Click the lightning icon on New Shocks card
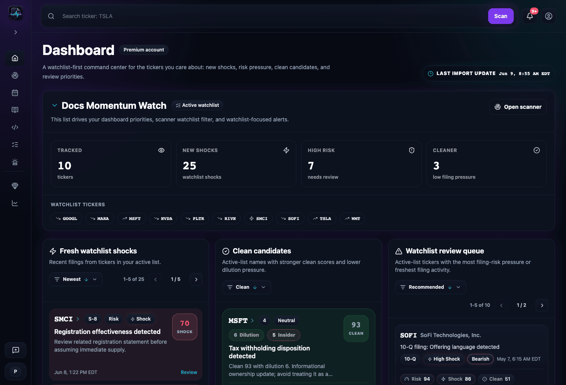The height and width of the screenshot is (385, 566). [286, 150]
